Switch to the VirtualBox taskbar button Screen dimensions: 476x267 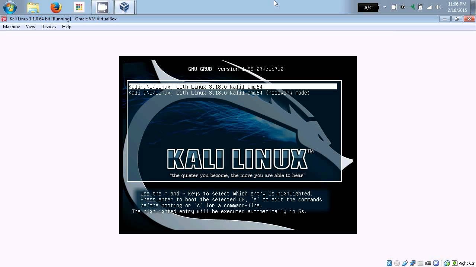pyautogui.click(x=125, y=7)
